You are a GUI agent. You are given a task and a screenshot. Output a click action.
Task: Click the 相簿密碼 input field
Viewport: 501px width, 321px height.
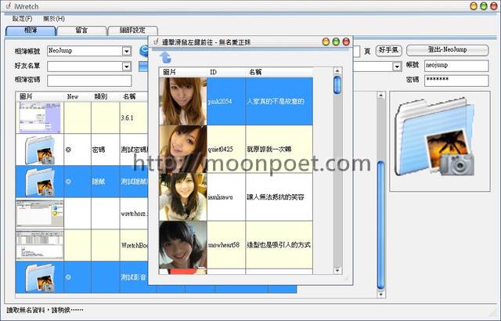point(88,80)
